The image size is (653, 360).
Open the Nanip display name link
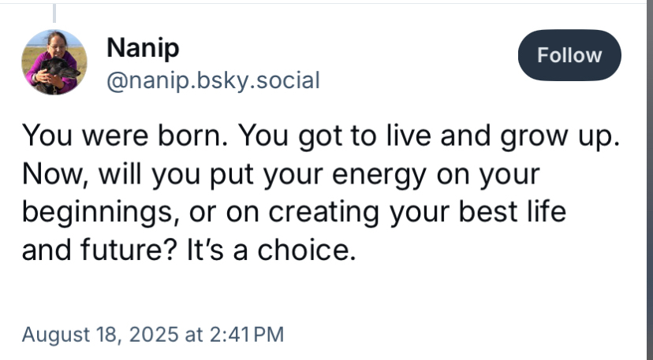(142, 49)
